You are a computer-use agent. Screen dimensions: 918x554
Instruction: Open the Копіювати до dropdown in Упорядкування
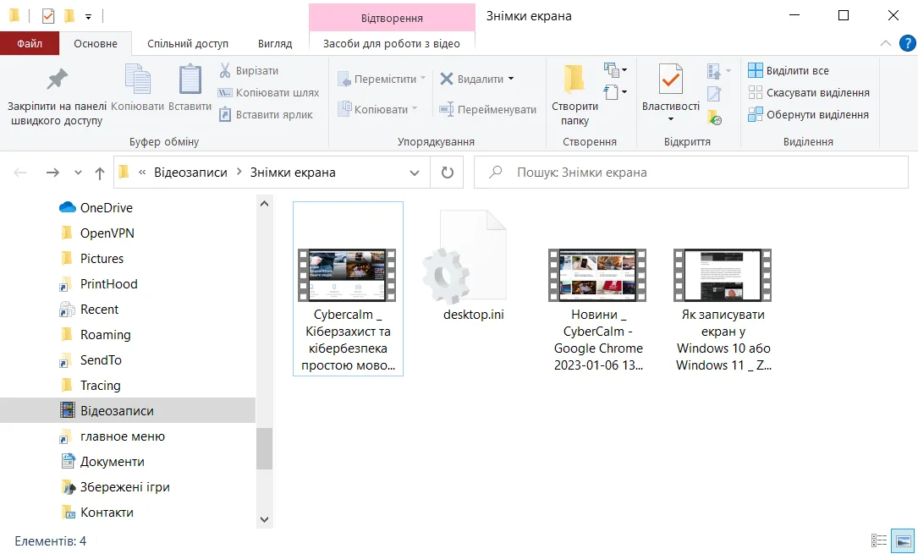click(377, 109)
